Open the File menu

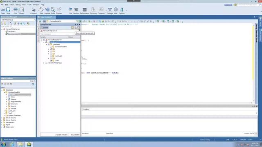point(2,5)
